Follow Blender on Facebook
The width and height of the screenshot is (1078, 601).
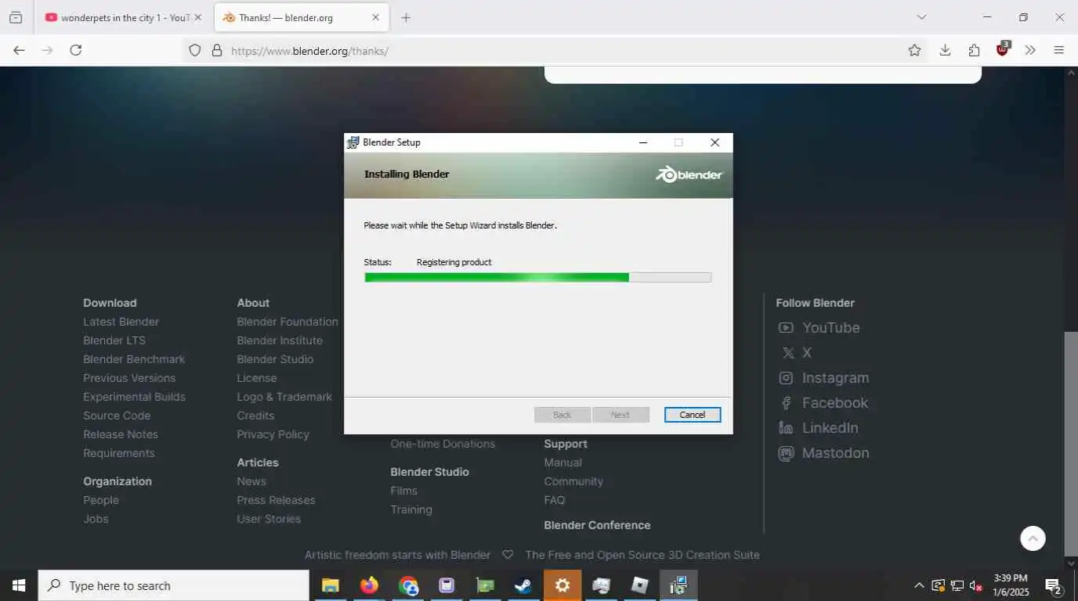823,403
